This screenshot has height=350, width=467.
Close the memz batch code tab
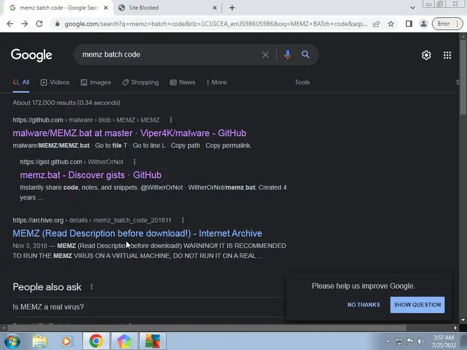106,8
